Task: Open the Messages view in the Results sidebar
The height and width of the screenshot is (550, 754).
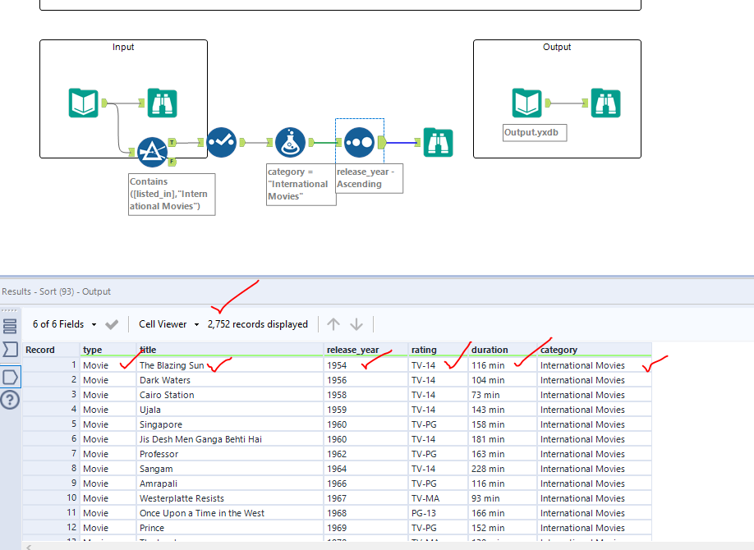Action: 11,349
